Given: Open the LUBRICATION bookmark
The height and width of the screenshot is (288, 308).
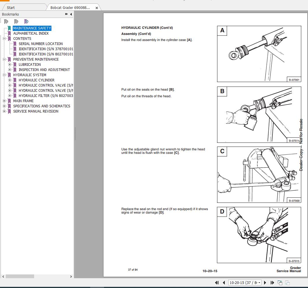Looking at the screenshot, I should click(29, 64).
